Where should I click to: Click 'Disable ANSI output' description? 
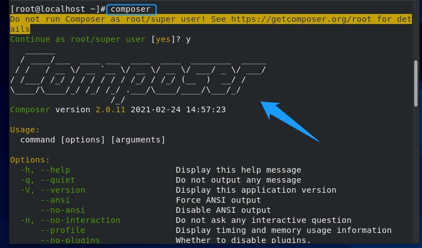223,210
